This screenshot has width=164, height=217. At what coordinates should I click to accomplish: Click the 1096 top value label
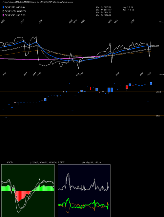point(40,21)
